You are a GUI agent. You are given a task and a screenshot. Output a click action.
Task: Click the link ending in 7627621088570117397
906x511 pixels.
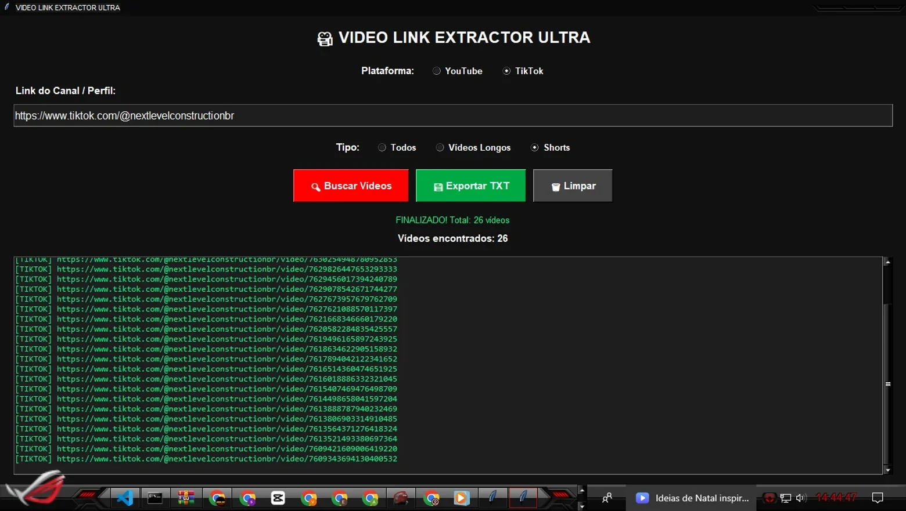point(227,309)
